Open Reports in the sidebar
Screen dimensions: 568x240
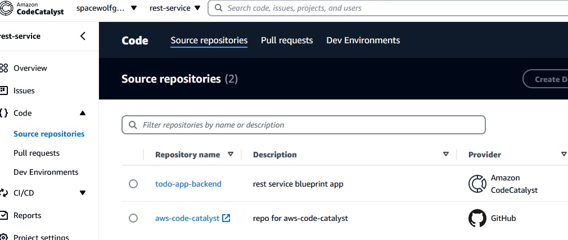28,215
